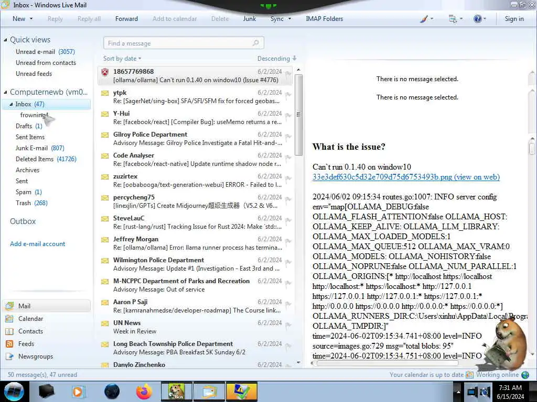Collapse the Quick views section

5,40
